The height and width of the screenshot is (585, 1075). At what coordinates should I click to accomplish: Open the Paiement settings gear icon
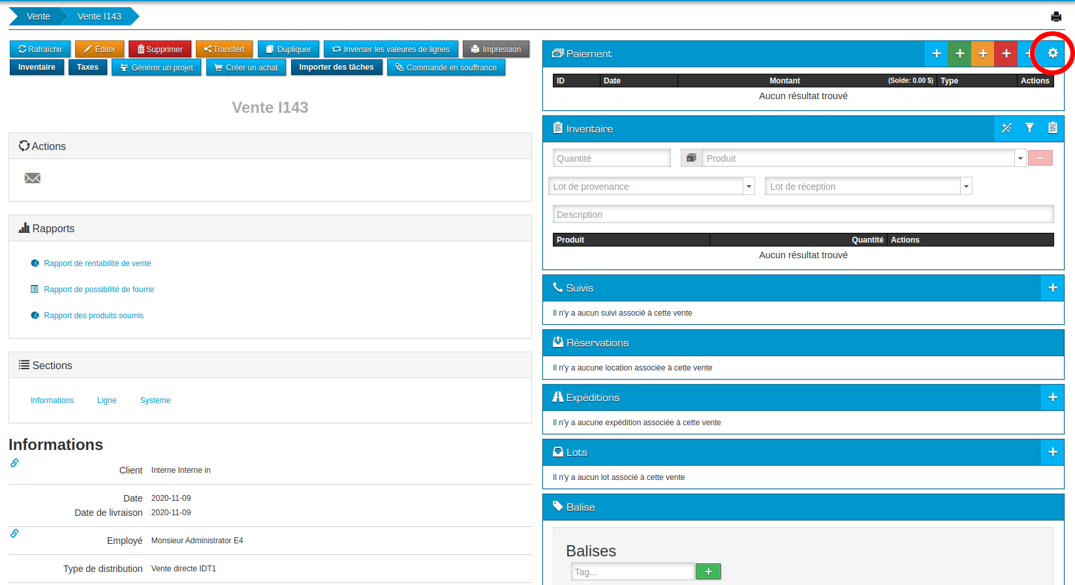pos(1052,53)
